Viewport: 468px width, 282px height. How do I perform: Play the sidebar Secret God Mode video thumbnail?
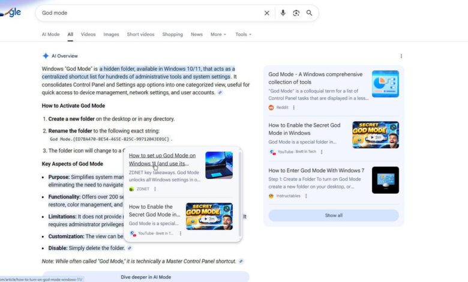point(376,135)
